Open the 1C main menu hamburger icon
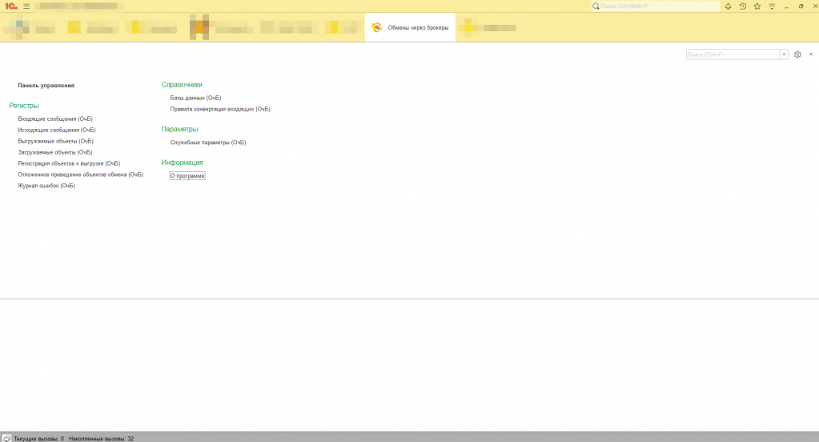The width and height of the screenshot is (819, 442). (x=26, y=6)
